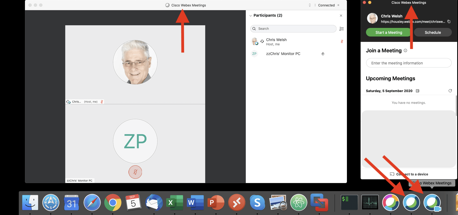The height and width of the screenshot is (215, 458).
Task: Open the Webex Meetings dock icon with camera badge
Action: tap(432, 203)
